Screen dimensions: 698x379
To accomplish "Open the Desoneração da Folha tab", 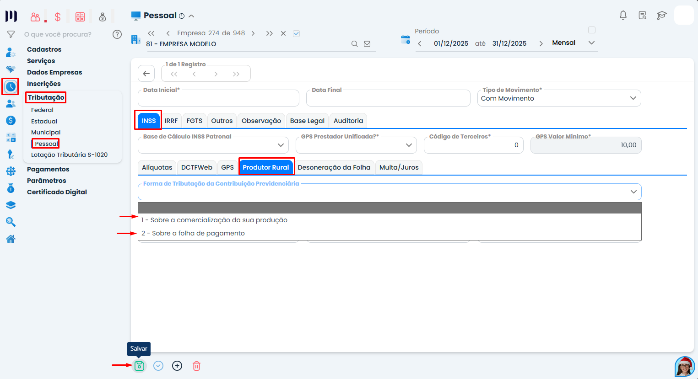I will (x=334, y=167).
